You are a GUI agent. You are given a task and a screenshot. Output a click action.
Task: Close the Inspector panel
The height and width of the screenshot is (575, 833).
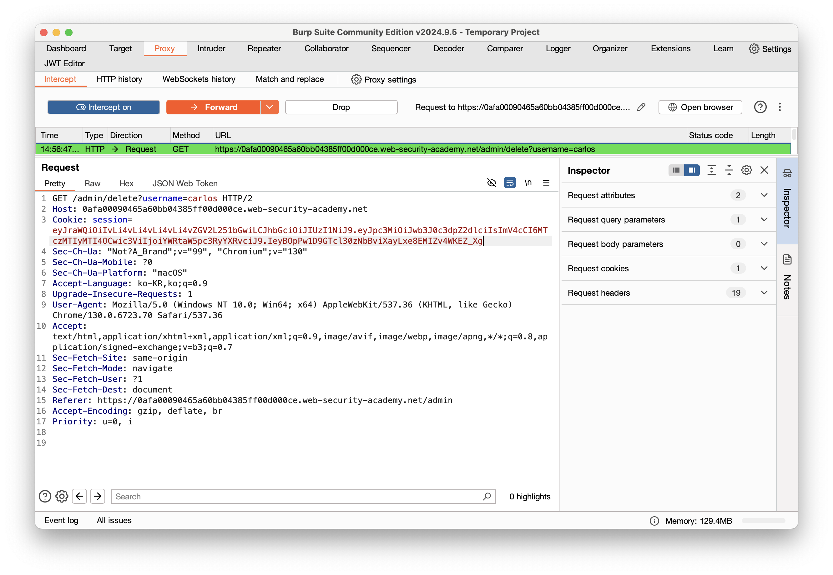tap(764, 170)
